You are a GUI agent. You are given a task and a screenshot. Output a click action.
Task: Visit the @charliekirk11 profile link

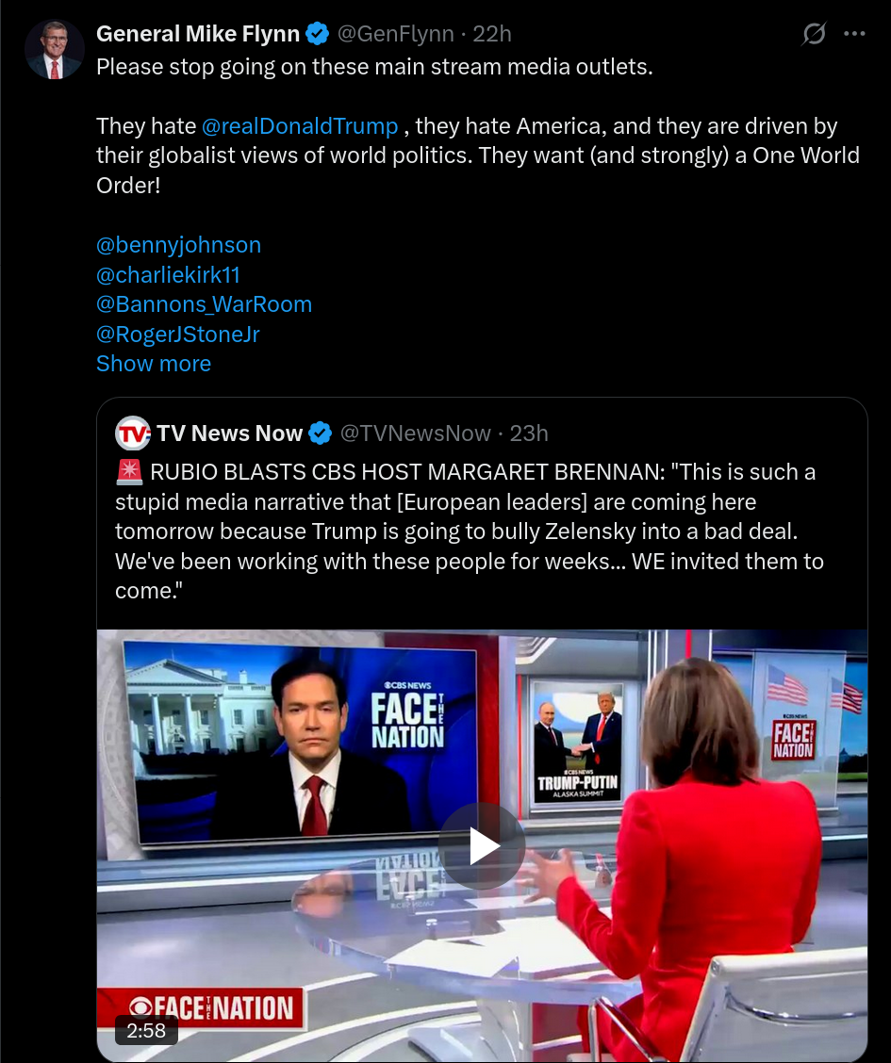tap(168, 274)
